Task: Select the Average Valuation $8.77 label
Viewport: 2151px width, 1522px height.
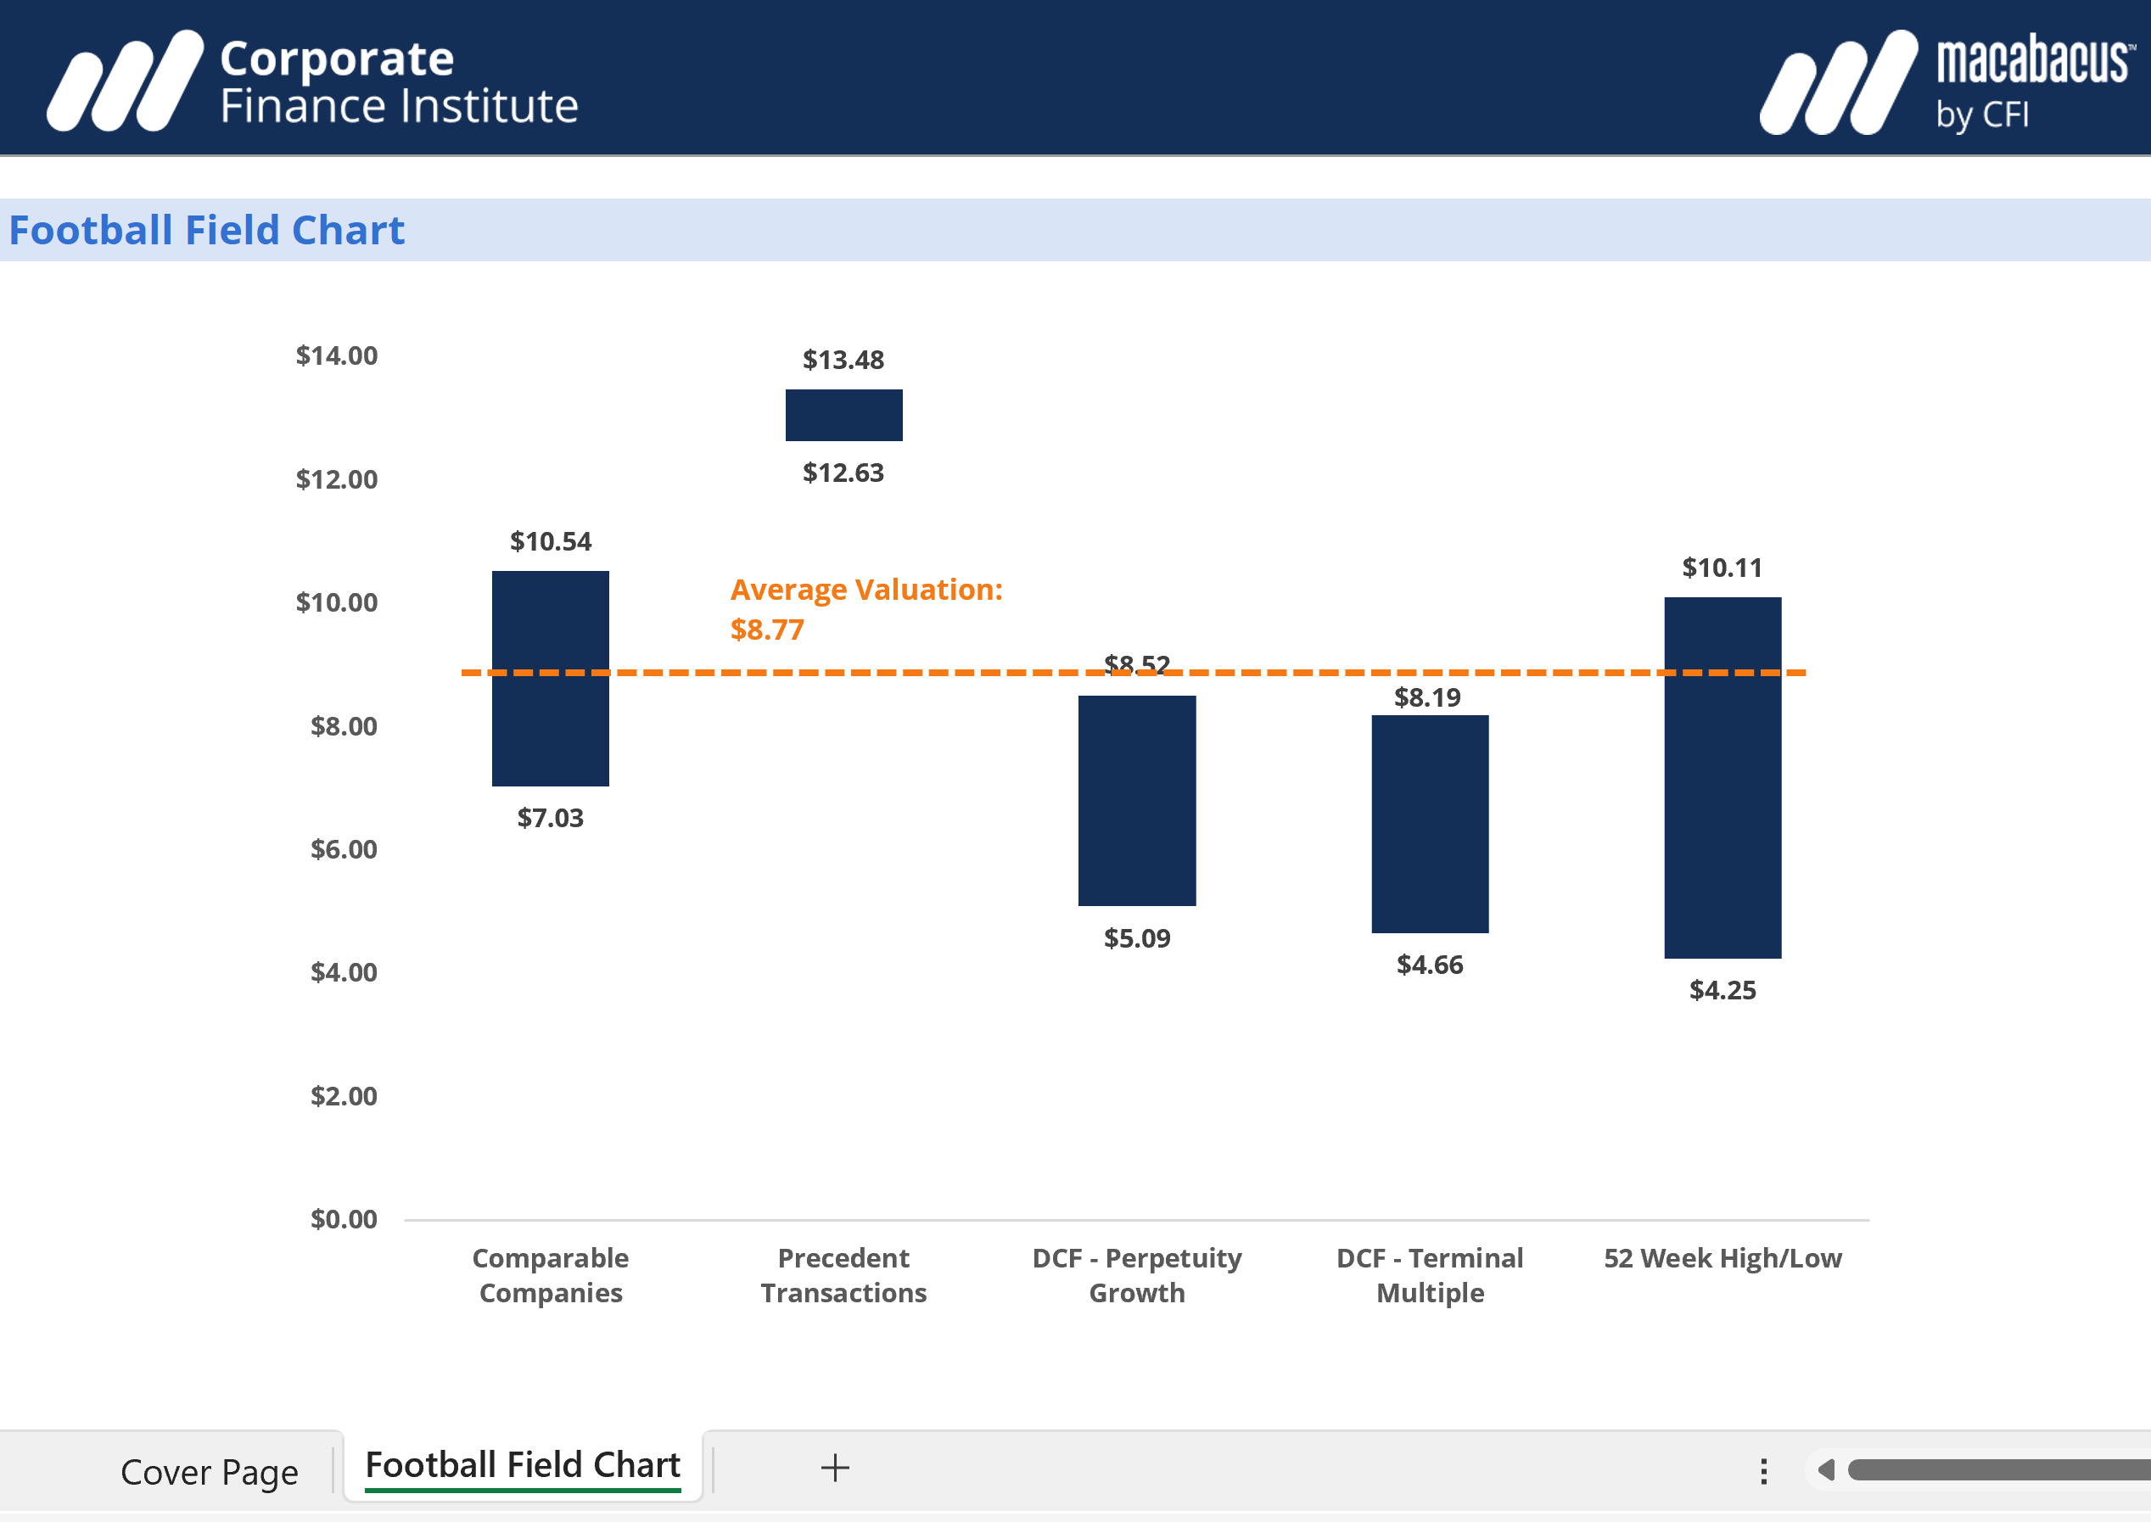Action: 867,609
